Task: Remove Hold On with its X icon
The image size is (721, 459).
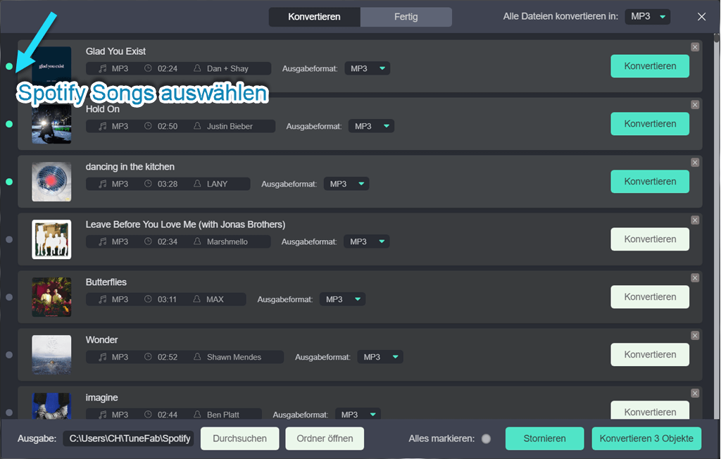Action: coord(695,105)
